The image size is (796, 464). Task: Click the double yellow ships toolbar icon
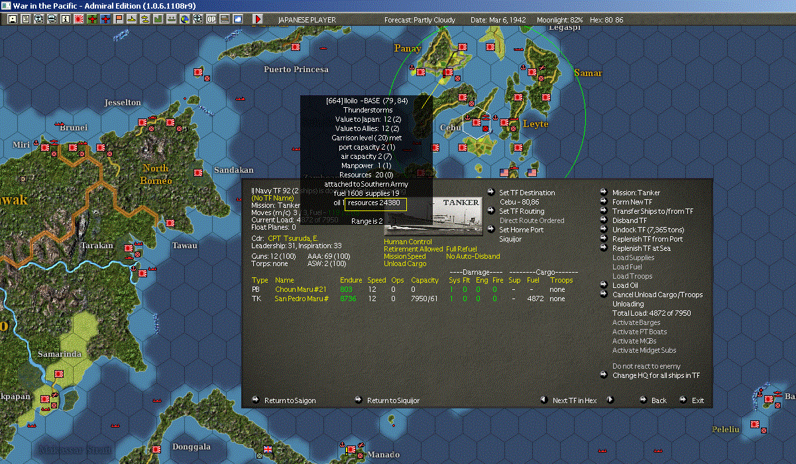(x=144, y=19)
